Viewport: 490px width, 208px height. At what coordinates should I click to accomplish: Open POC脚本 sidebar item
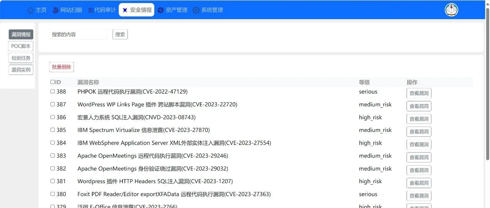(21, 46)
